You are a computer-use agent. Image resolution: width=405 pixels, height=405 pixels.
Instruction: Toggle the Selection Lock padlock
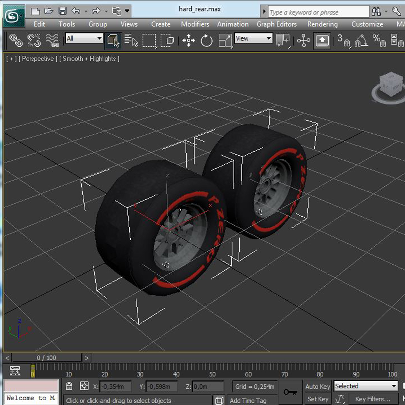[x=69, y=386]
